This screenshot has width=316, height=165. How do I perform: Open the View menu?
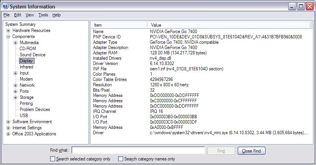30,15
